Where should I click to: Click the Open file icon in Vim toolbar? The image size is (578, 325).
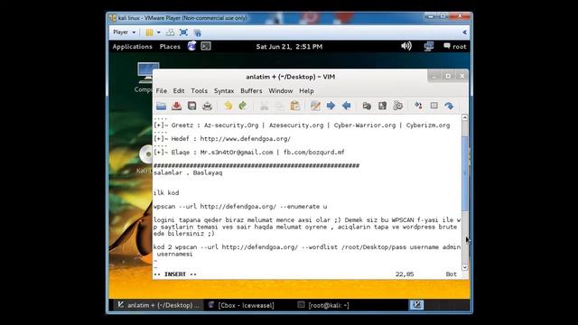point(161,107)
